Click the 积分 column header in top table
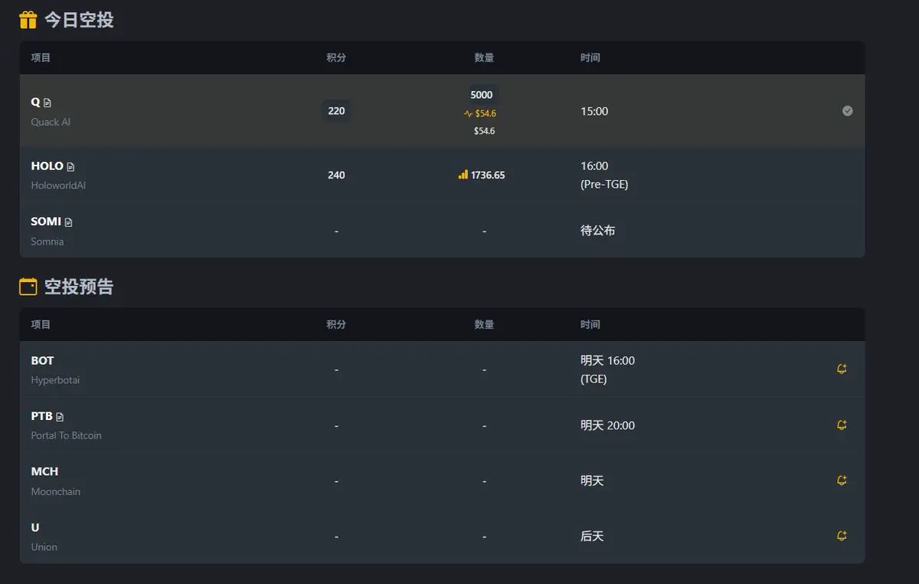The height and width of the screenshot is (584, 919). [x=336, y=57]
